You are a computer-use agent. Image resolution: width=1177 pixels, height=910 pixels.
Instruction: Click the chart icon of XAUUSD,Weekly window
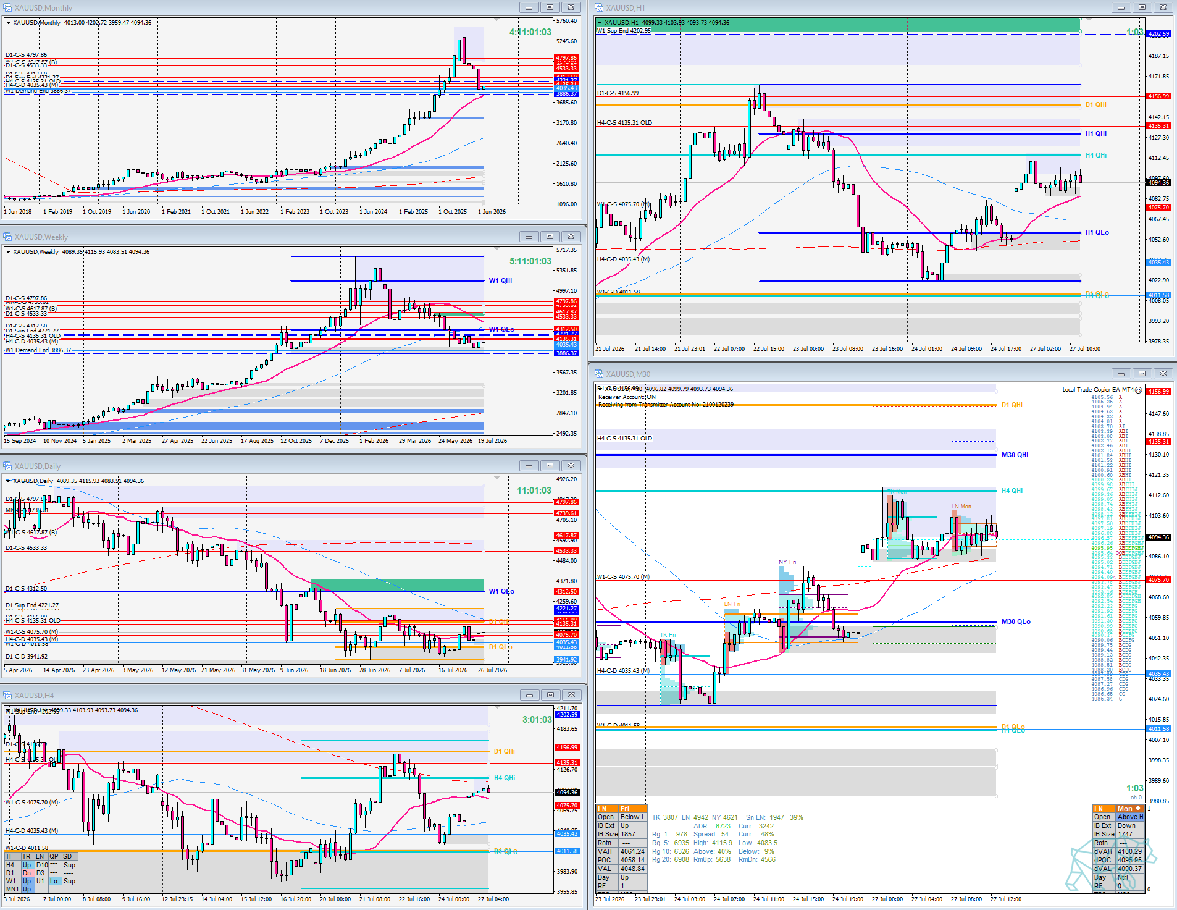7,237
